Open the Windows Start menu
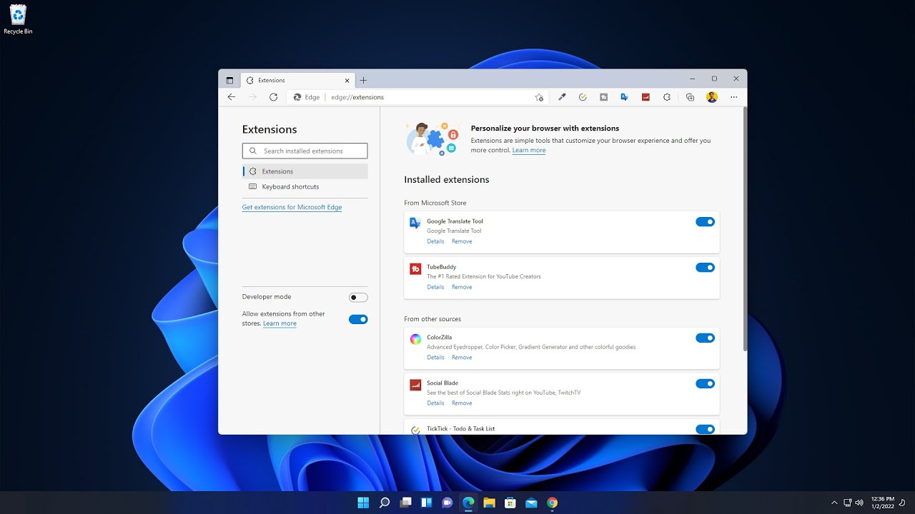 [x=363, y=503]
